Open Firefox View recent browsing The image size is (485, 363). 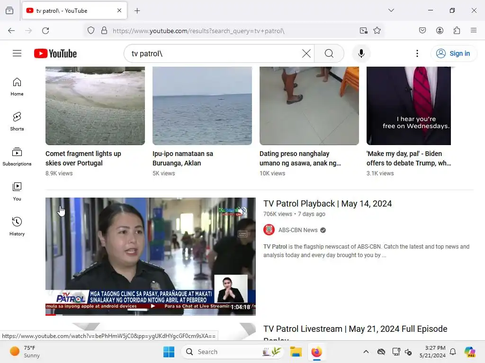coord(9,10)
